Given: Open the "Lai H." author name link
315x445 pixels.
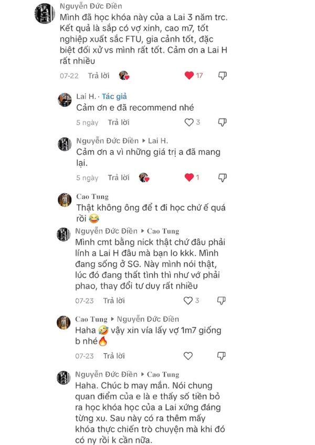Looking at the screenshot, I should [86, 97].
